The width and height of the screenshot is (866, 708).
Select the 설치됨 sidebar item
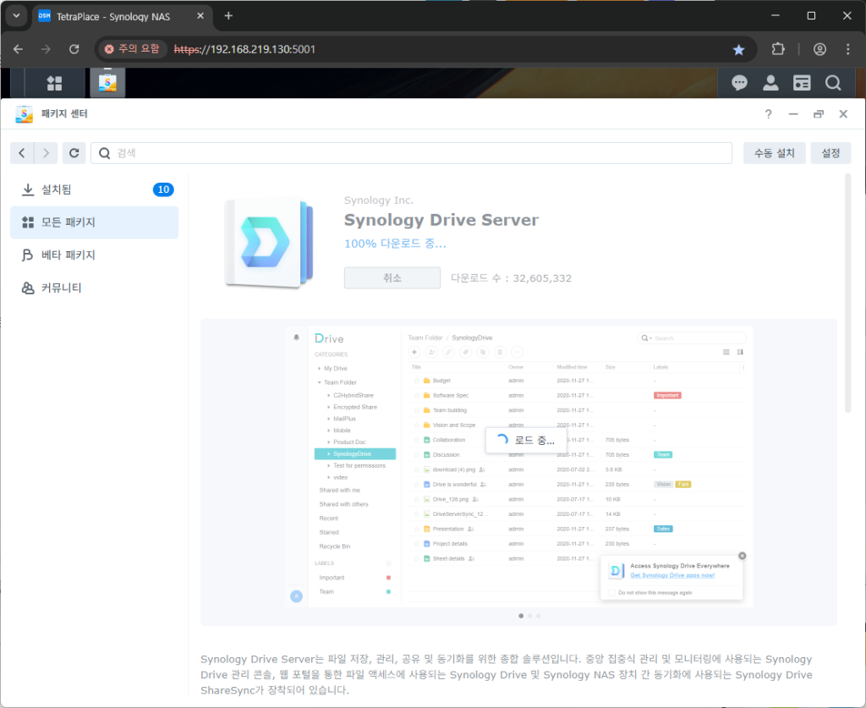coord(95,189)
